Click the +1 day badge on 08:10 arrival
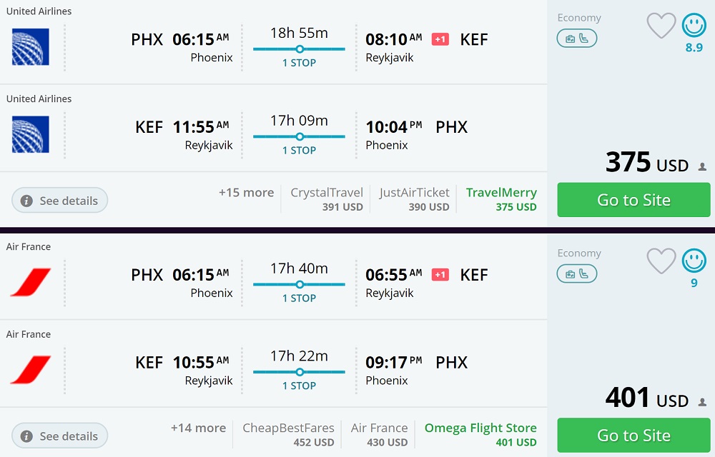This screenshot has height=457, width=715. (x=440, y=39)
